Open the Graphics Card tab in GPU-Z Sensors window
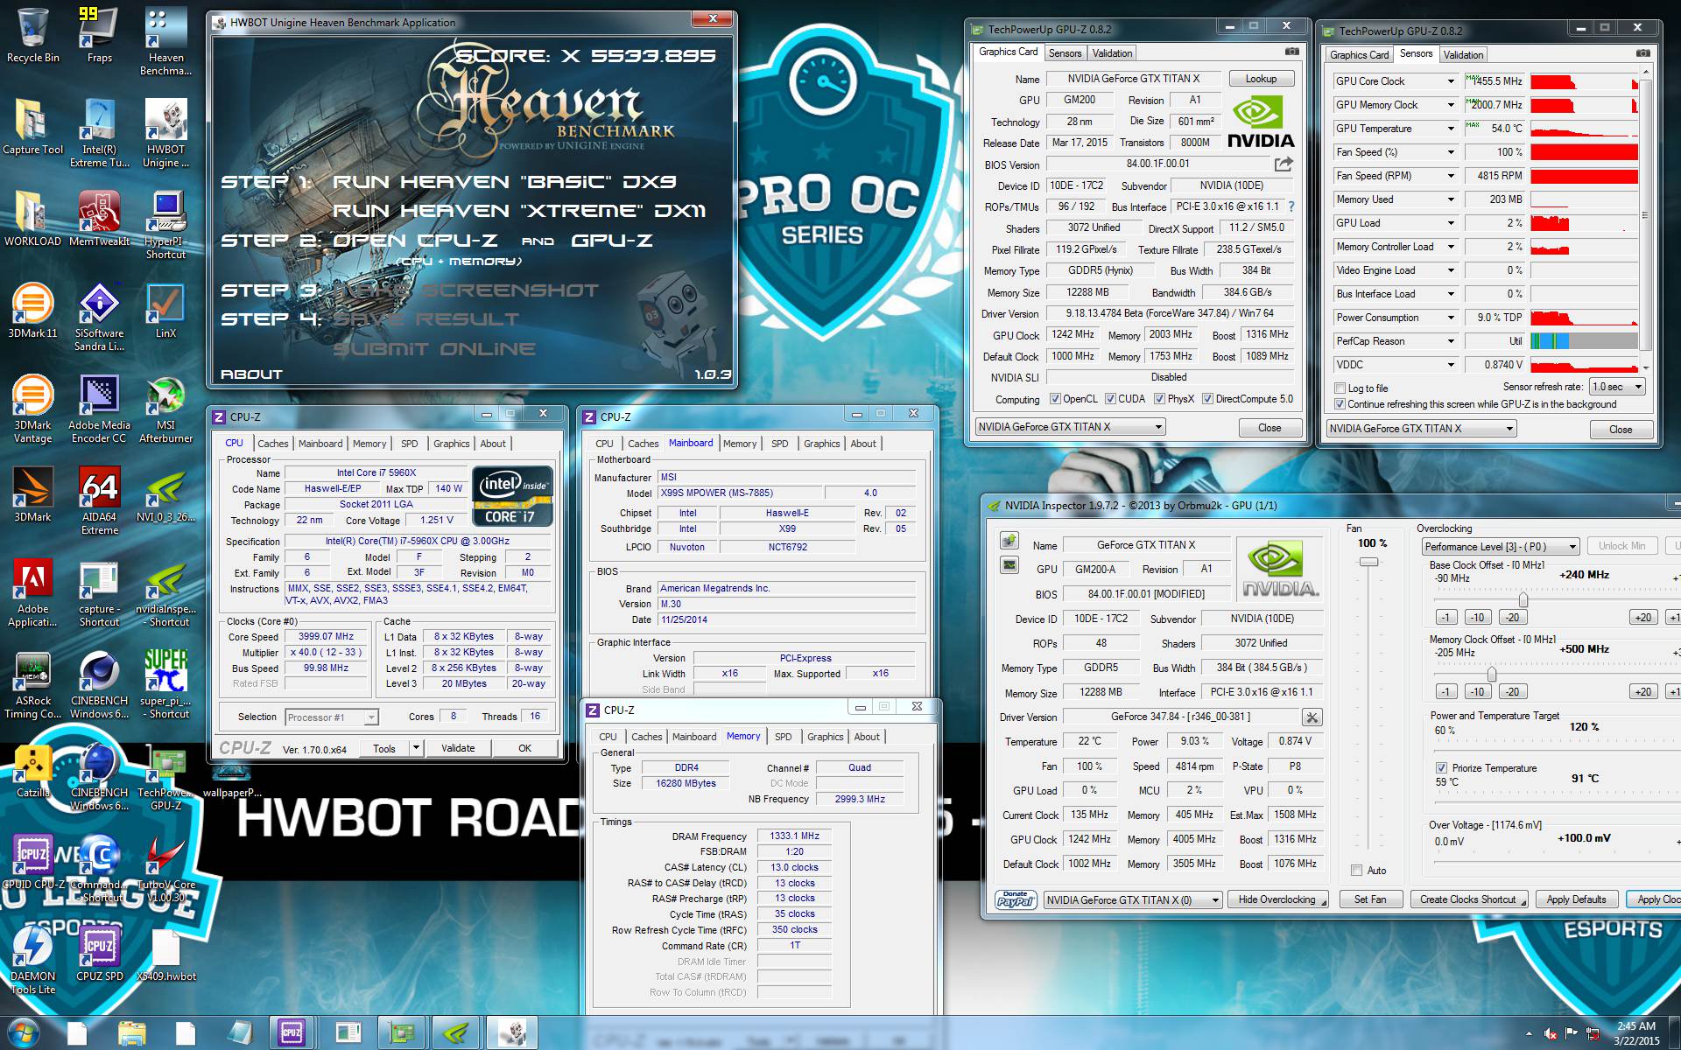 1359,54
